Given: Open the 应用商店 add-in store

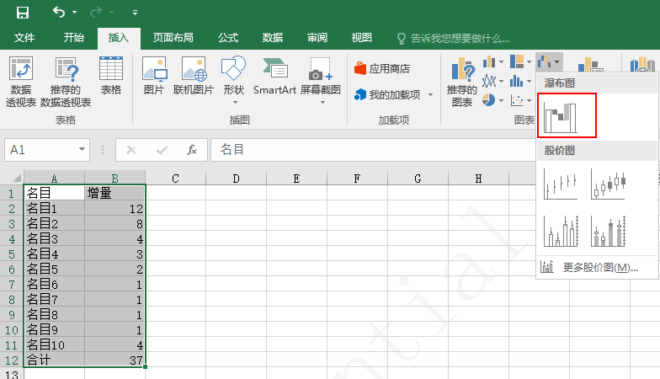Looking at the screenshot, I should coord(382,69).
